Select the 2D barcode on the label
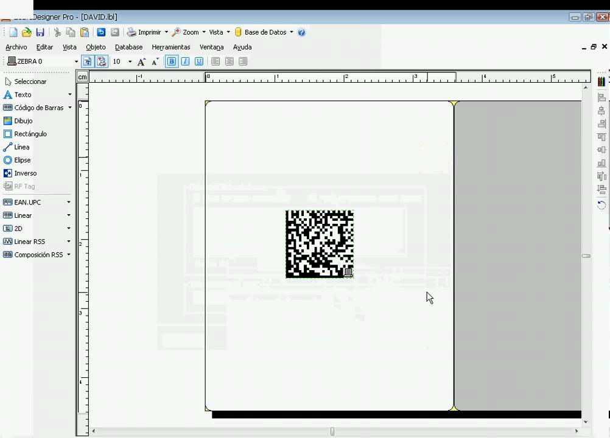This screenshot has width=610, height=438. pos(320,244)
